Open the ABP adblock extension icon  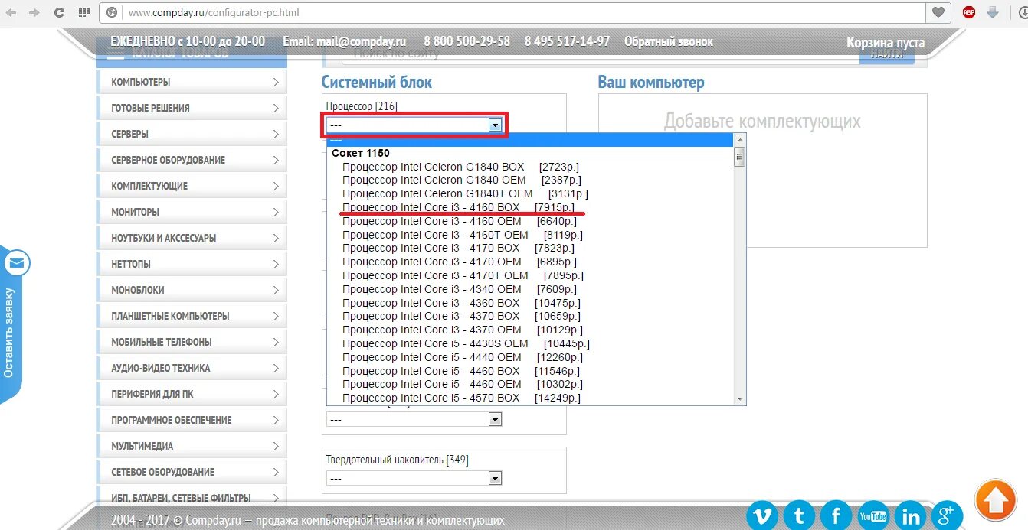tap(969, 12)
